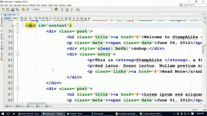Open the Edit menu
207x116 pixels.
(6, 5)
